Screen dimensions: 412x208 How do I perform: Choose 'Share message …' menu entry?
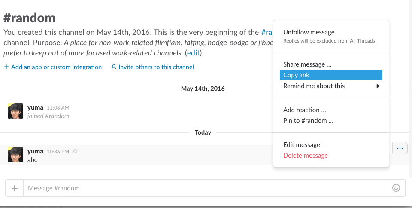[x=307, y=64]
